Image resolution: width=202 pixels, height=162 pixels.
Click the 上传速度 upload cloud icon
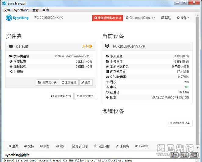coord(107,61)
